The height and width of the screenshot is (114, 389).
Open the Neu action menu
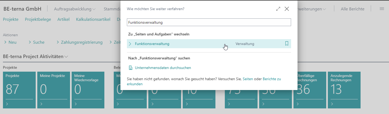pyautogui.click(x=10, y=42)
